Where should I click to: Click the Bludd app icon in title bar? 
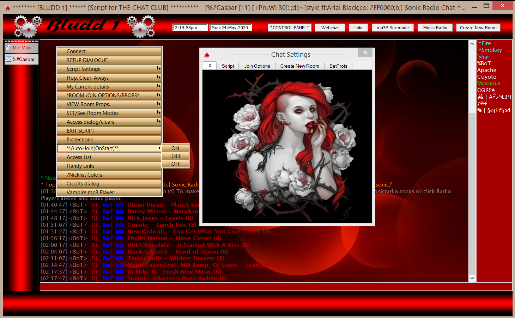click(7, 7)
